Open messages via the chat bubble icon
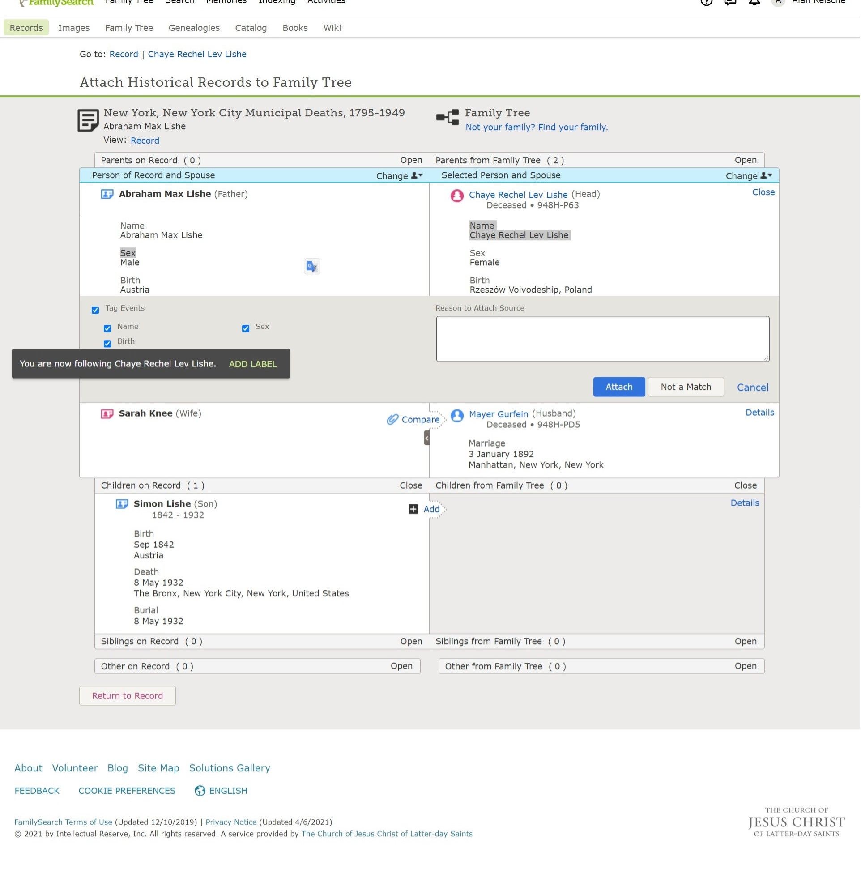This screenshot has width=861, height=873. (730, 2)
